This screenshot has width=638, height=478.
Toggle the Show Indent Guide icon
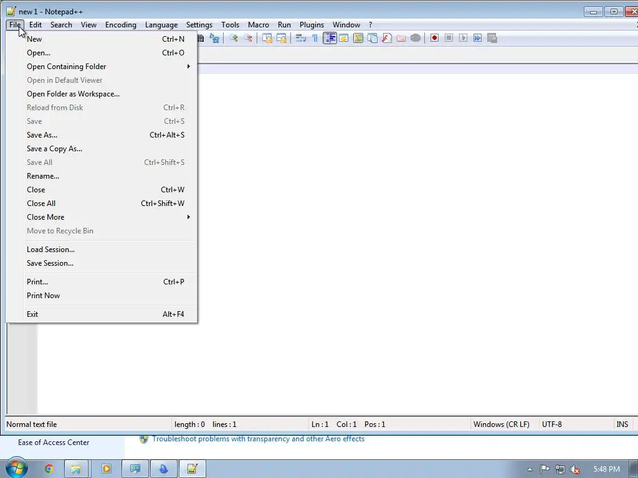coord(330,38)
